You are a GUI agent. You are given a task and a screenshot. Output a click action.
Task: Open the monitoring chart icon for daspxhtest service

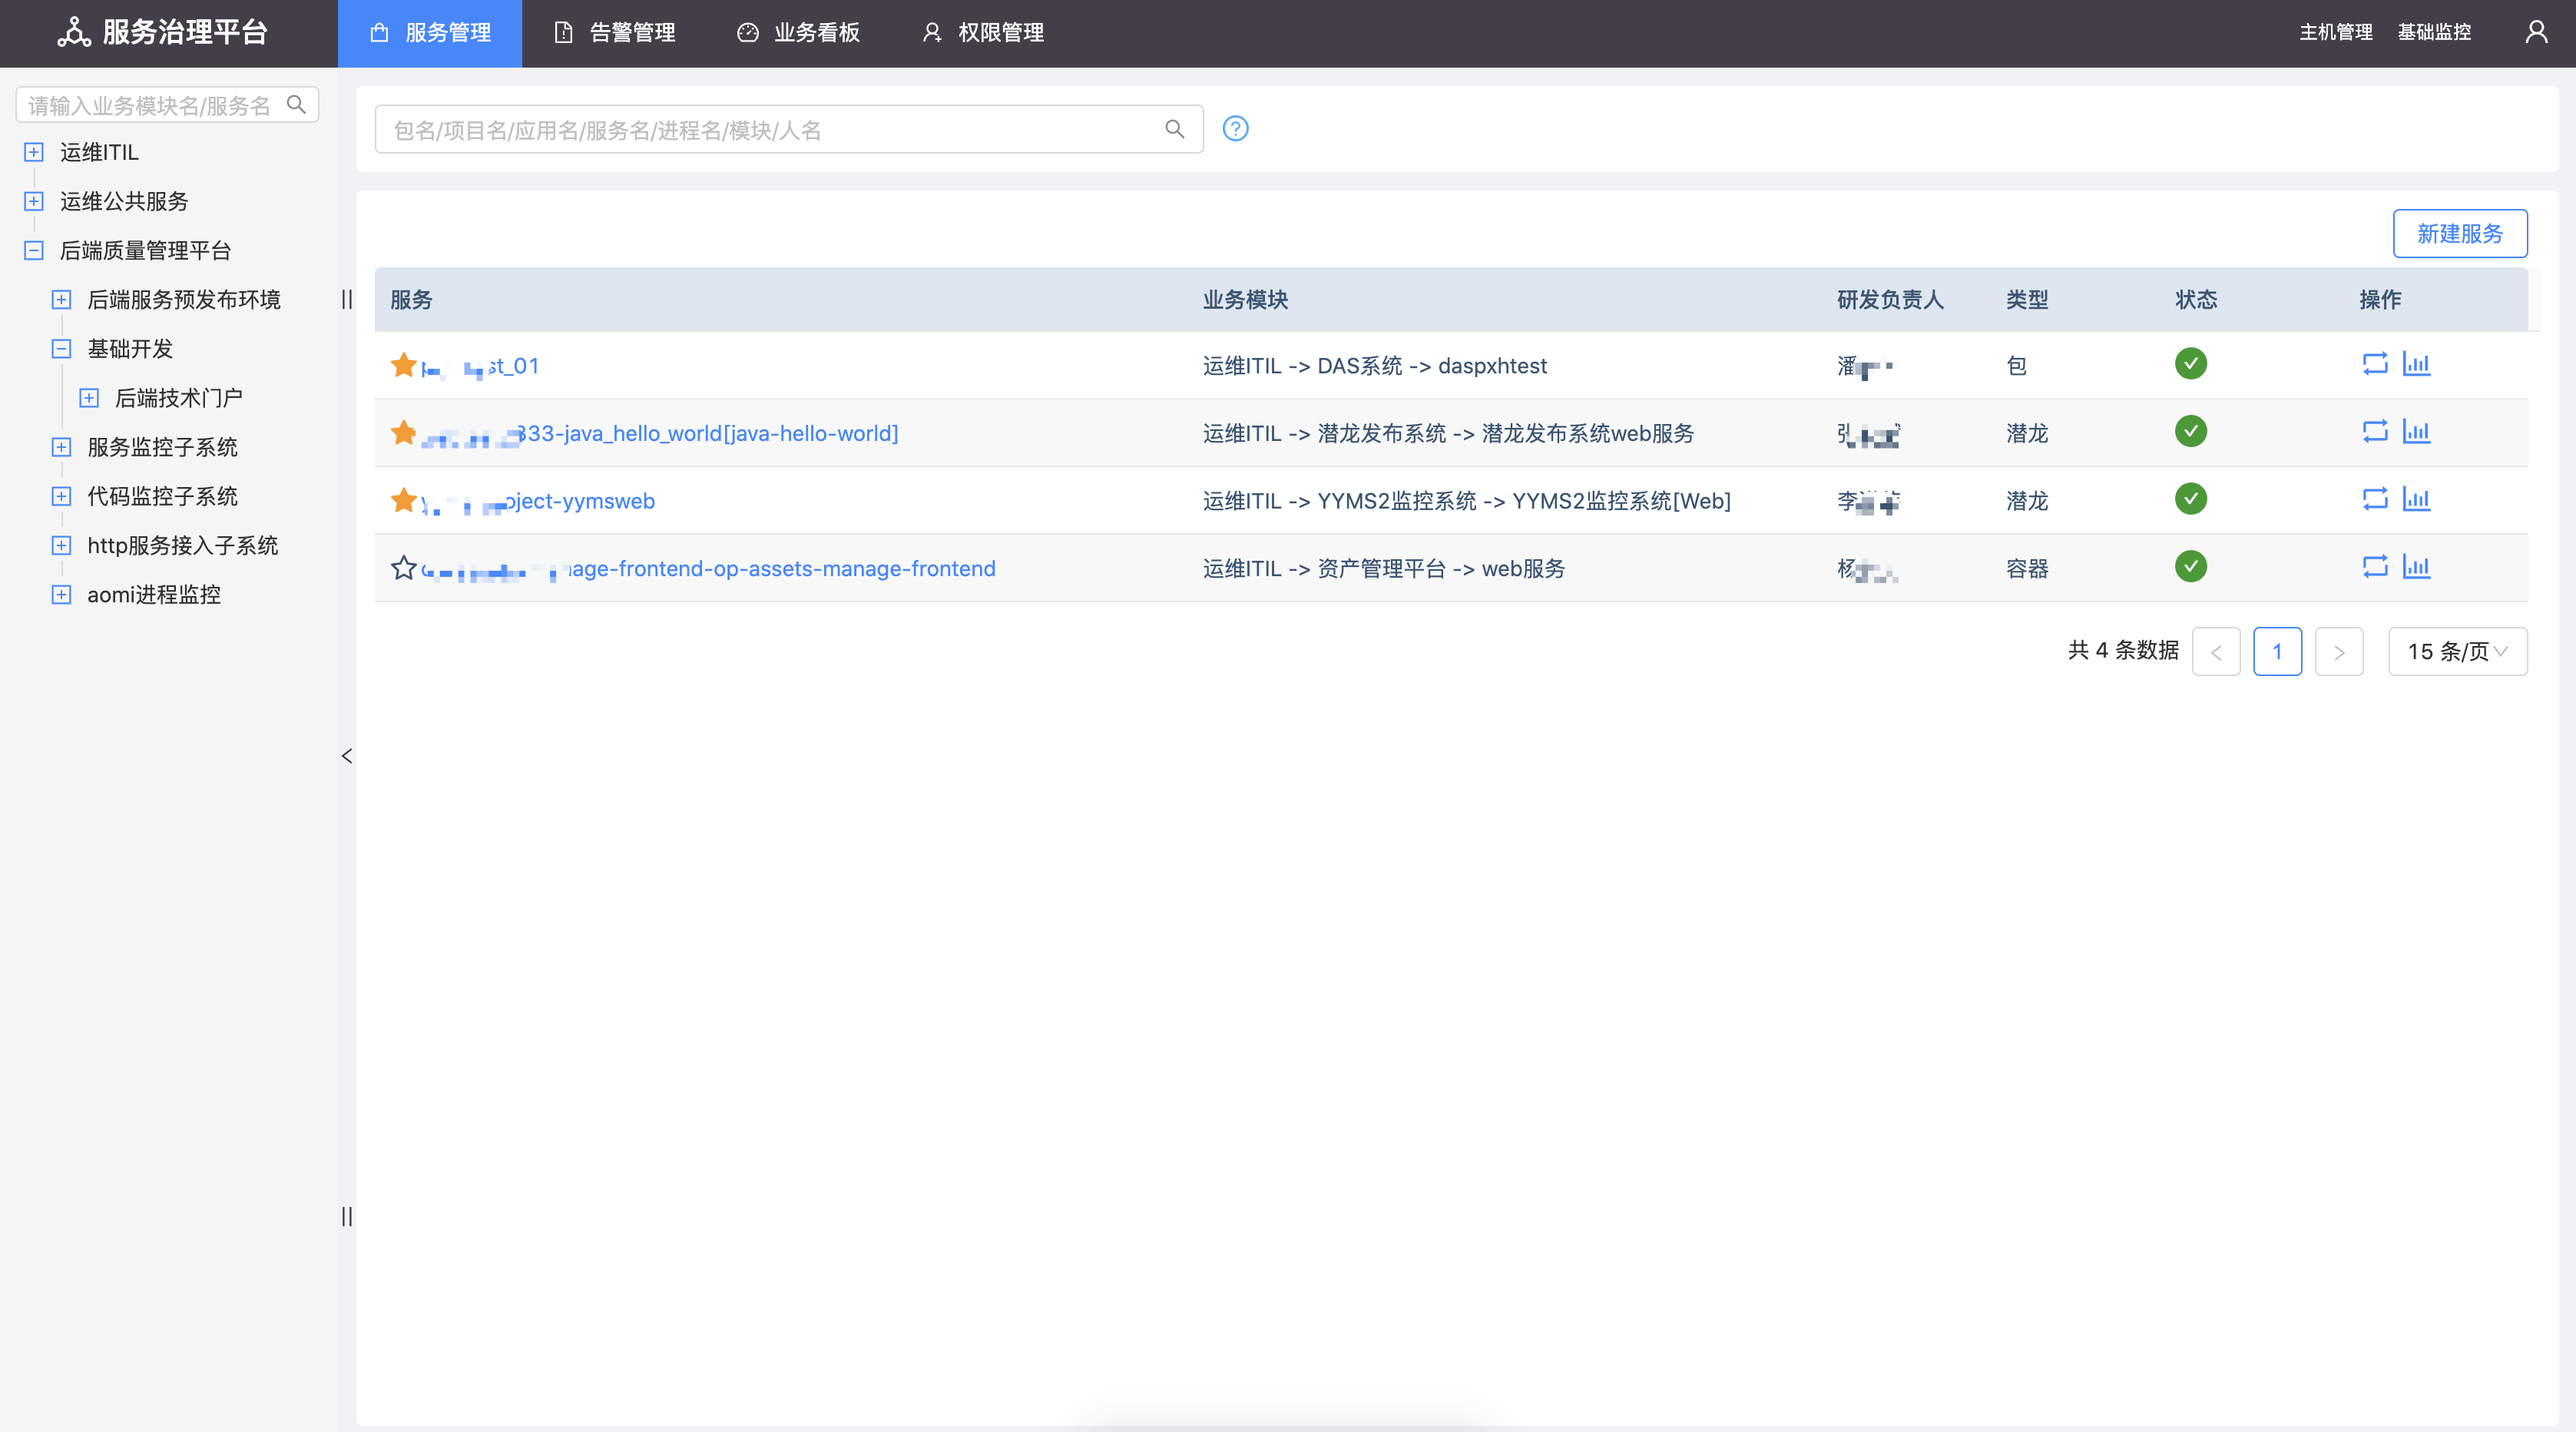[x=2417, y=364]
